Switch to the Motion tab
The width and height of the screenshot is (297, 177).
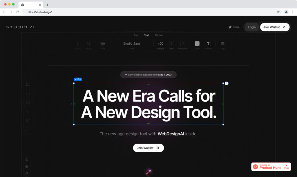[x=159, y=35]
